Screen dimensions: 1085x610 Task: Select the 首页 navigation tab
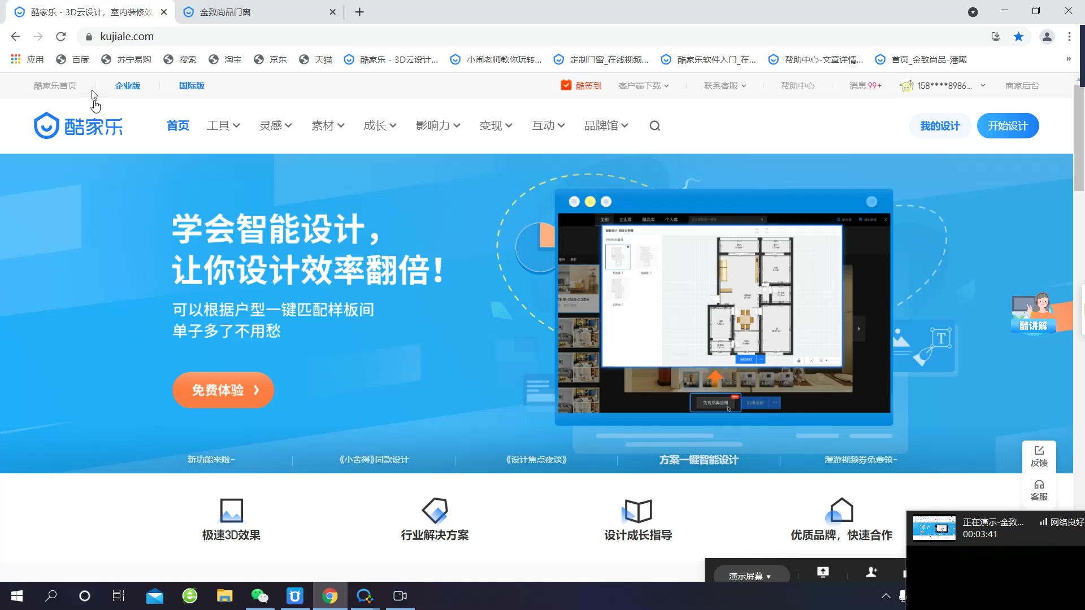(178, 125)
